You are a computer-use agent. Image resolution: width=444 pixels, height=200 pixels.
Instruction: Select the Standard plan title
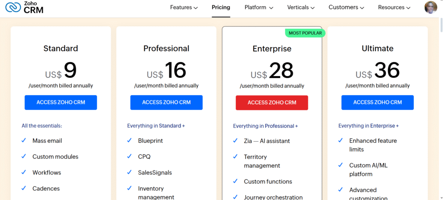pos(61,48)
